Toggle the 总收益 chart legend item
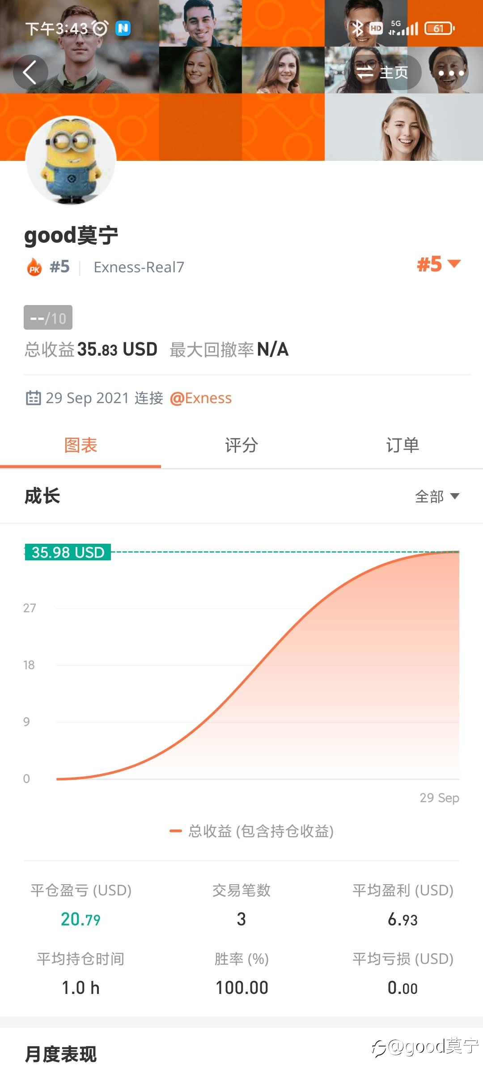 (252, 831)
